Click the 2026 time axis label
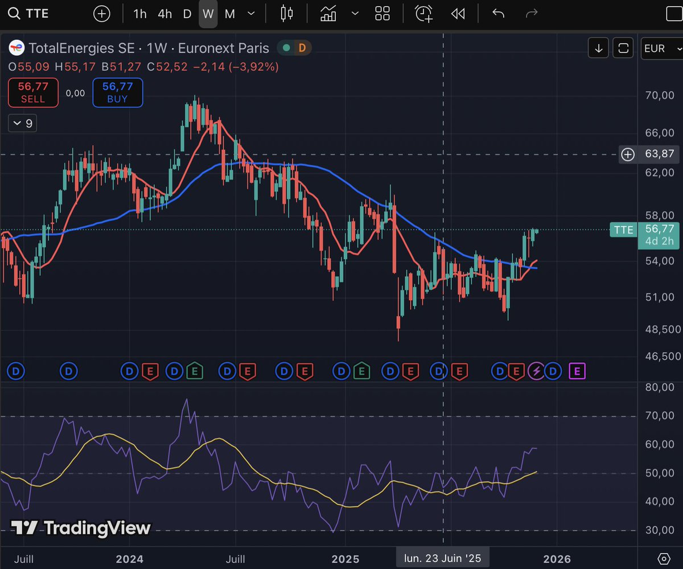Viewport: 683px width, 569px height. pyautogui.click(x=557, y=558)
